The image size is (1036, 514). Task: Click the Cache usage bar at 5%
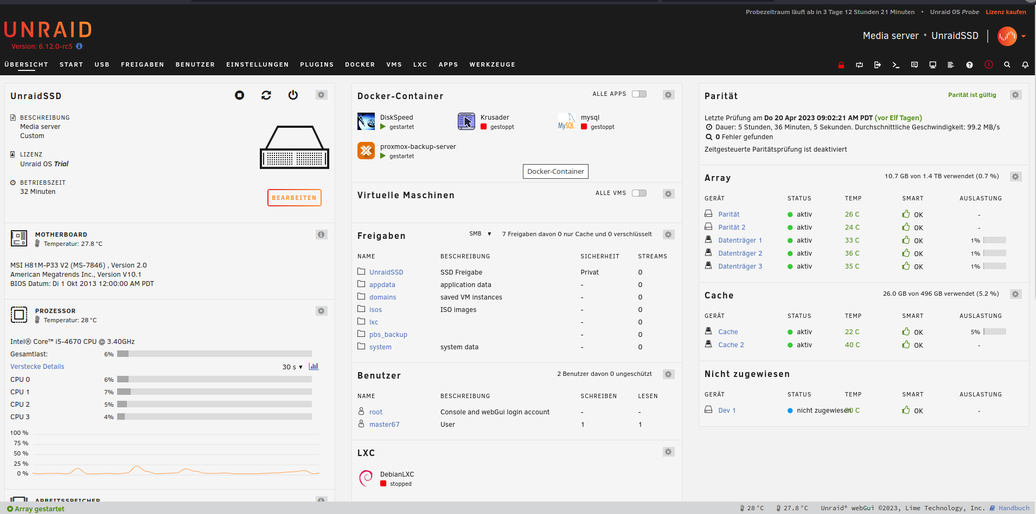[x=994, y=332]
